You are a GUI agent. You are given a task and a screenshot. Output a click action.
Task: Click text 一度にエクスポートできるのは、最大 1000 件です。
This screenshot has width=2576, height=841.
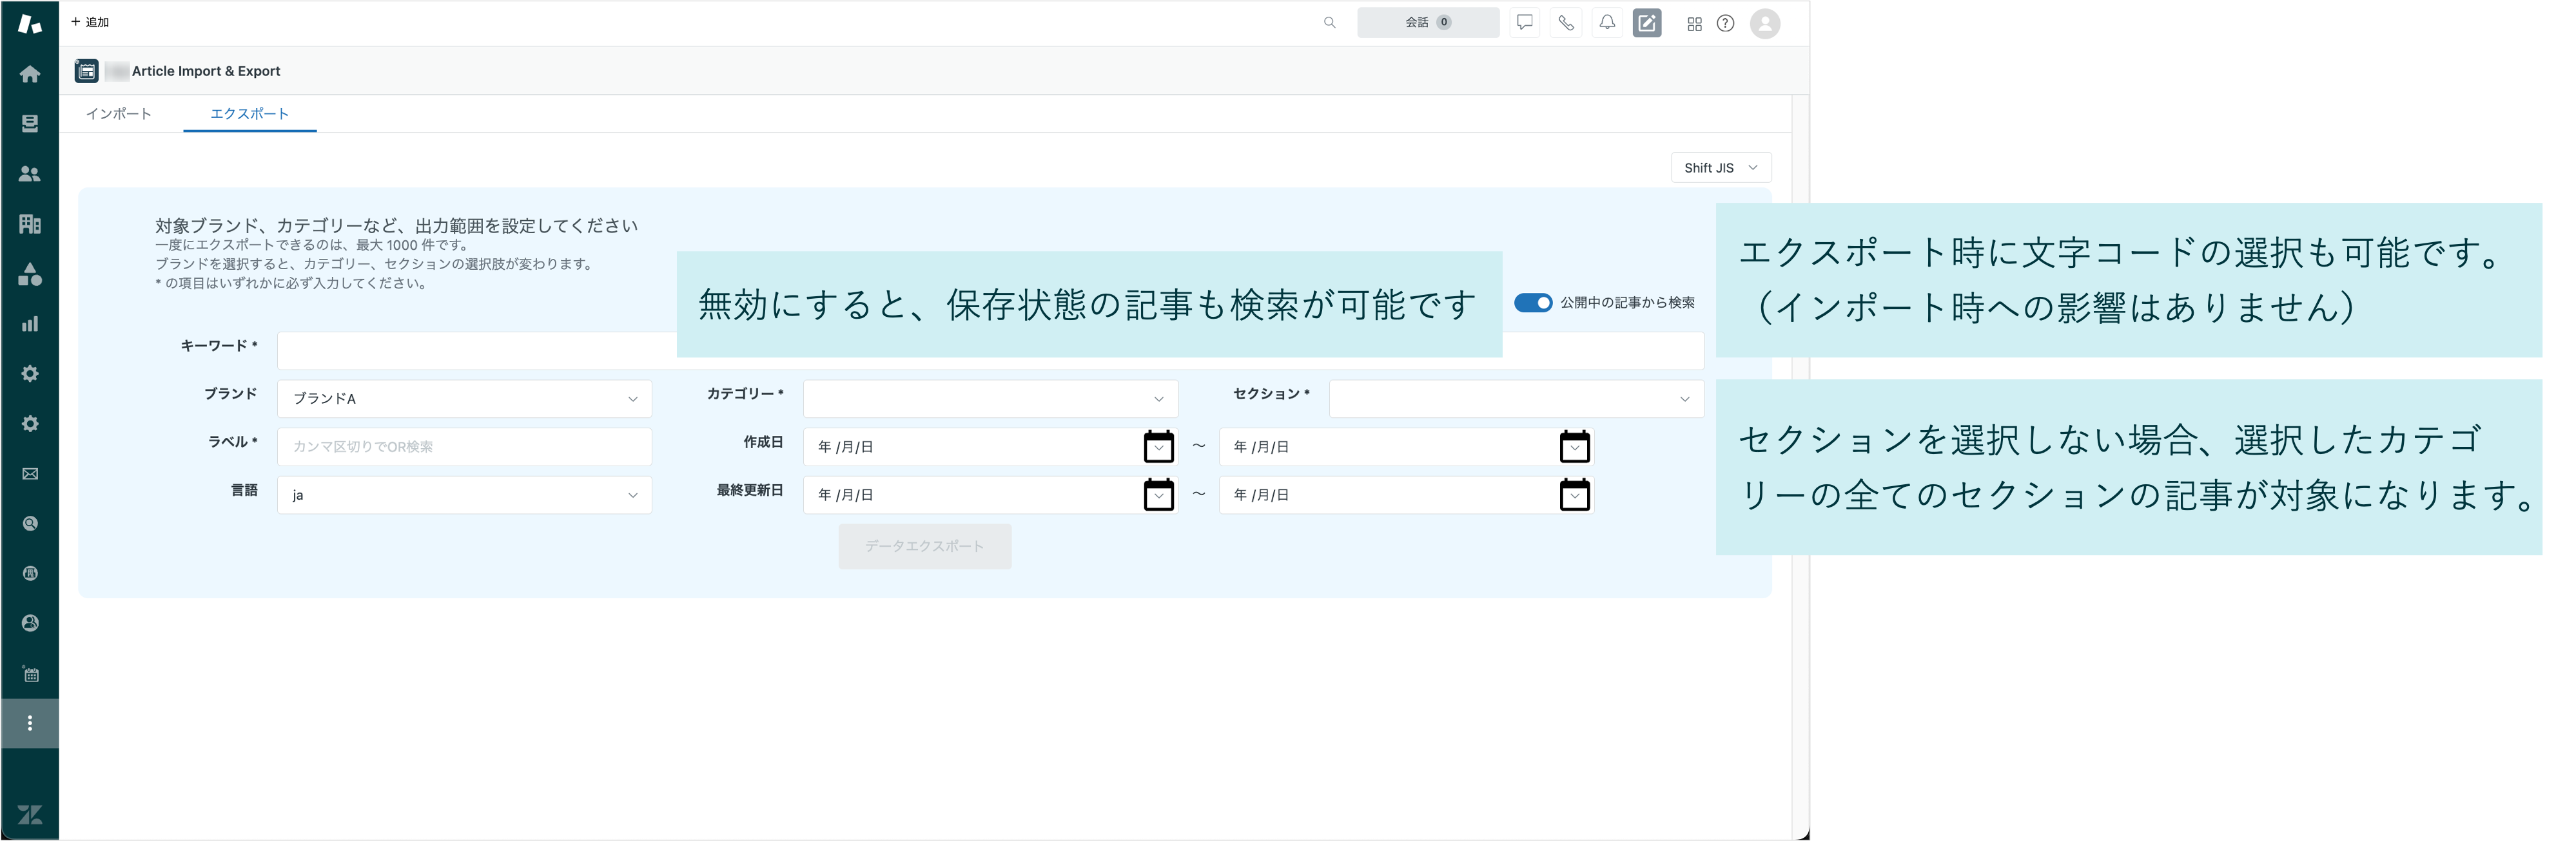(312, 245)
